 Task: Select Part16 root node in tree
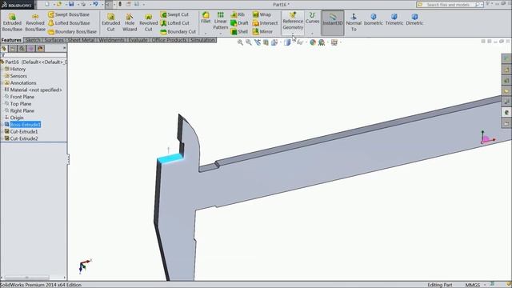click(34, 62)
